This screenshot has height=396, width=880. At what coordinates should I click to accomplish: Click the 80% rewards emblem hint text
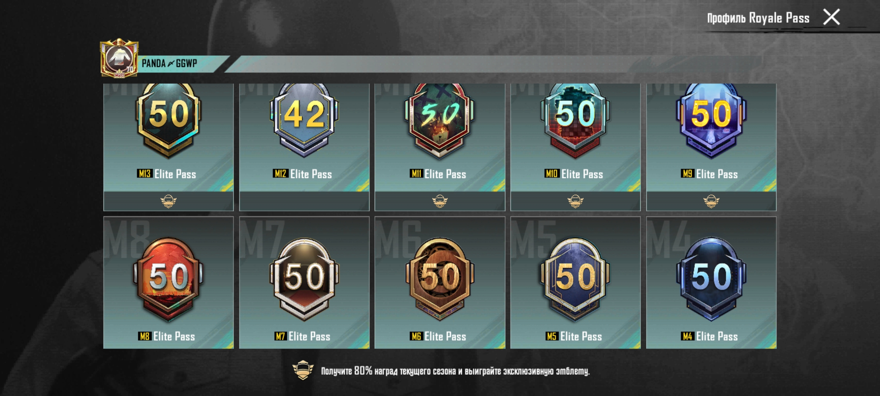(455, 371)
